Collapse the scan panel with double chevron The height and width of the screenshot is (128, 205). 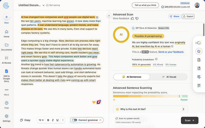pyautogui.click(x=109, y=16)
